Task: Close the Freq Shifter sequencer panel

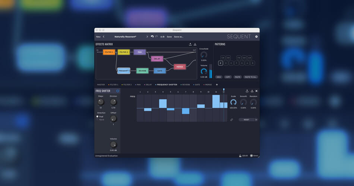Action: pos(256,91)
